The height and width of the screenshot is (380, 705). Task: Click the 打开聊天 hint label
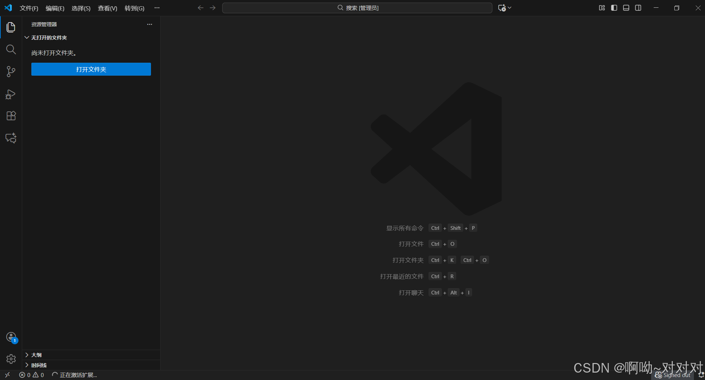(x=411, y=293)
